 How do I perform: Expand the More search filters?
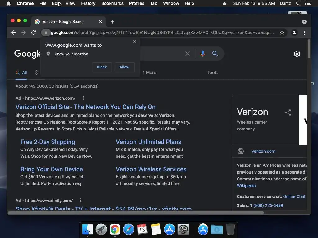click(149, 73)
